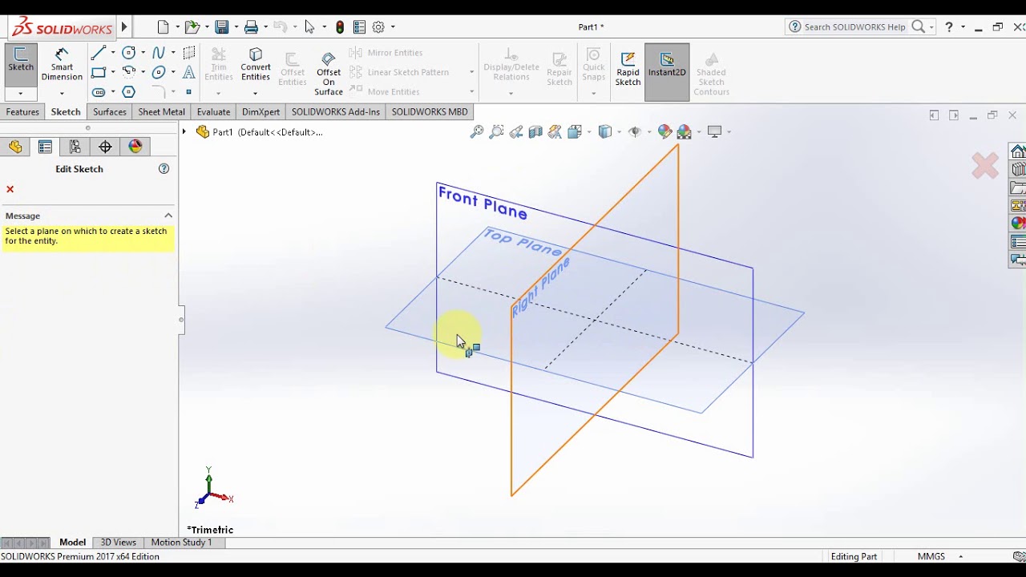
Task: Open the FeatureManager Design Tree tab
Action: point(15,147)
